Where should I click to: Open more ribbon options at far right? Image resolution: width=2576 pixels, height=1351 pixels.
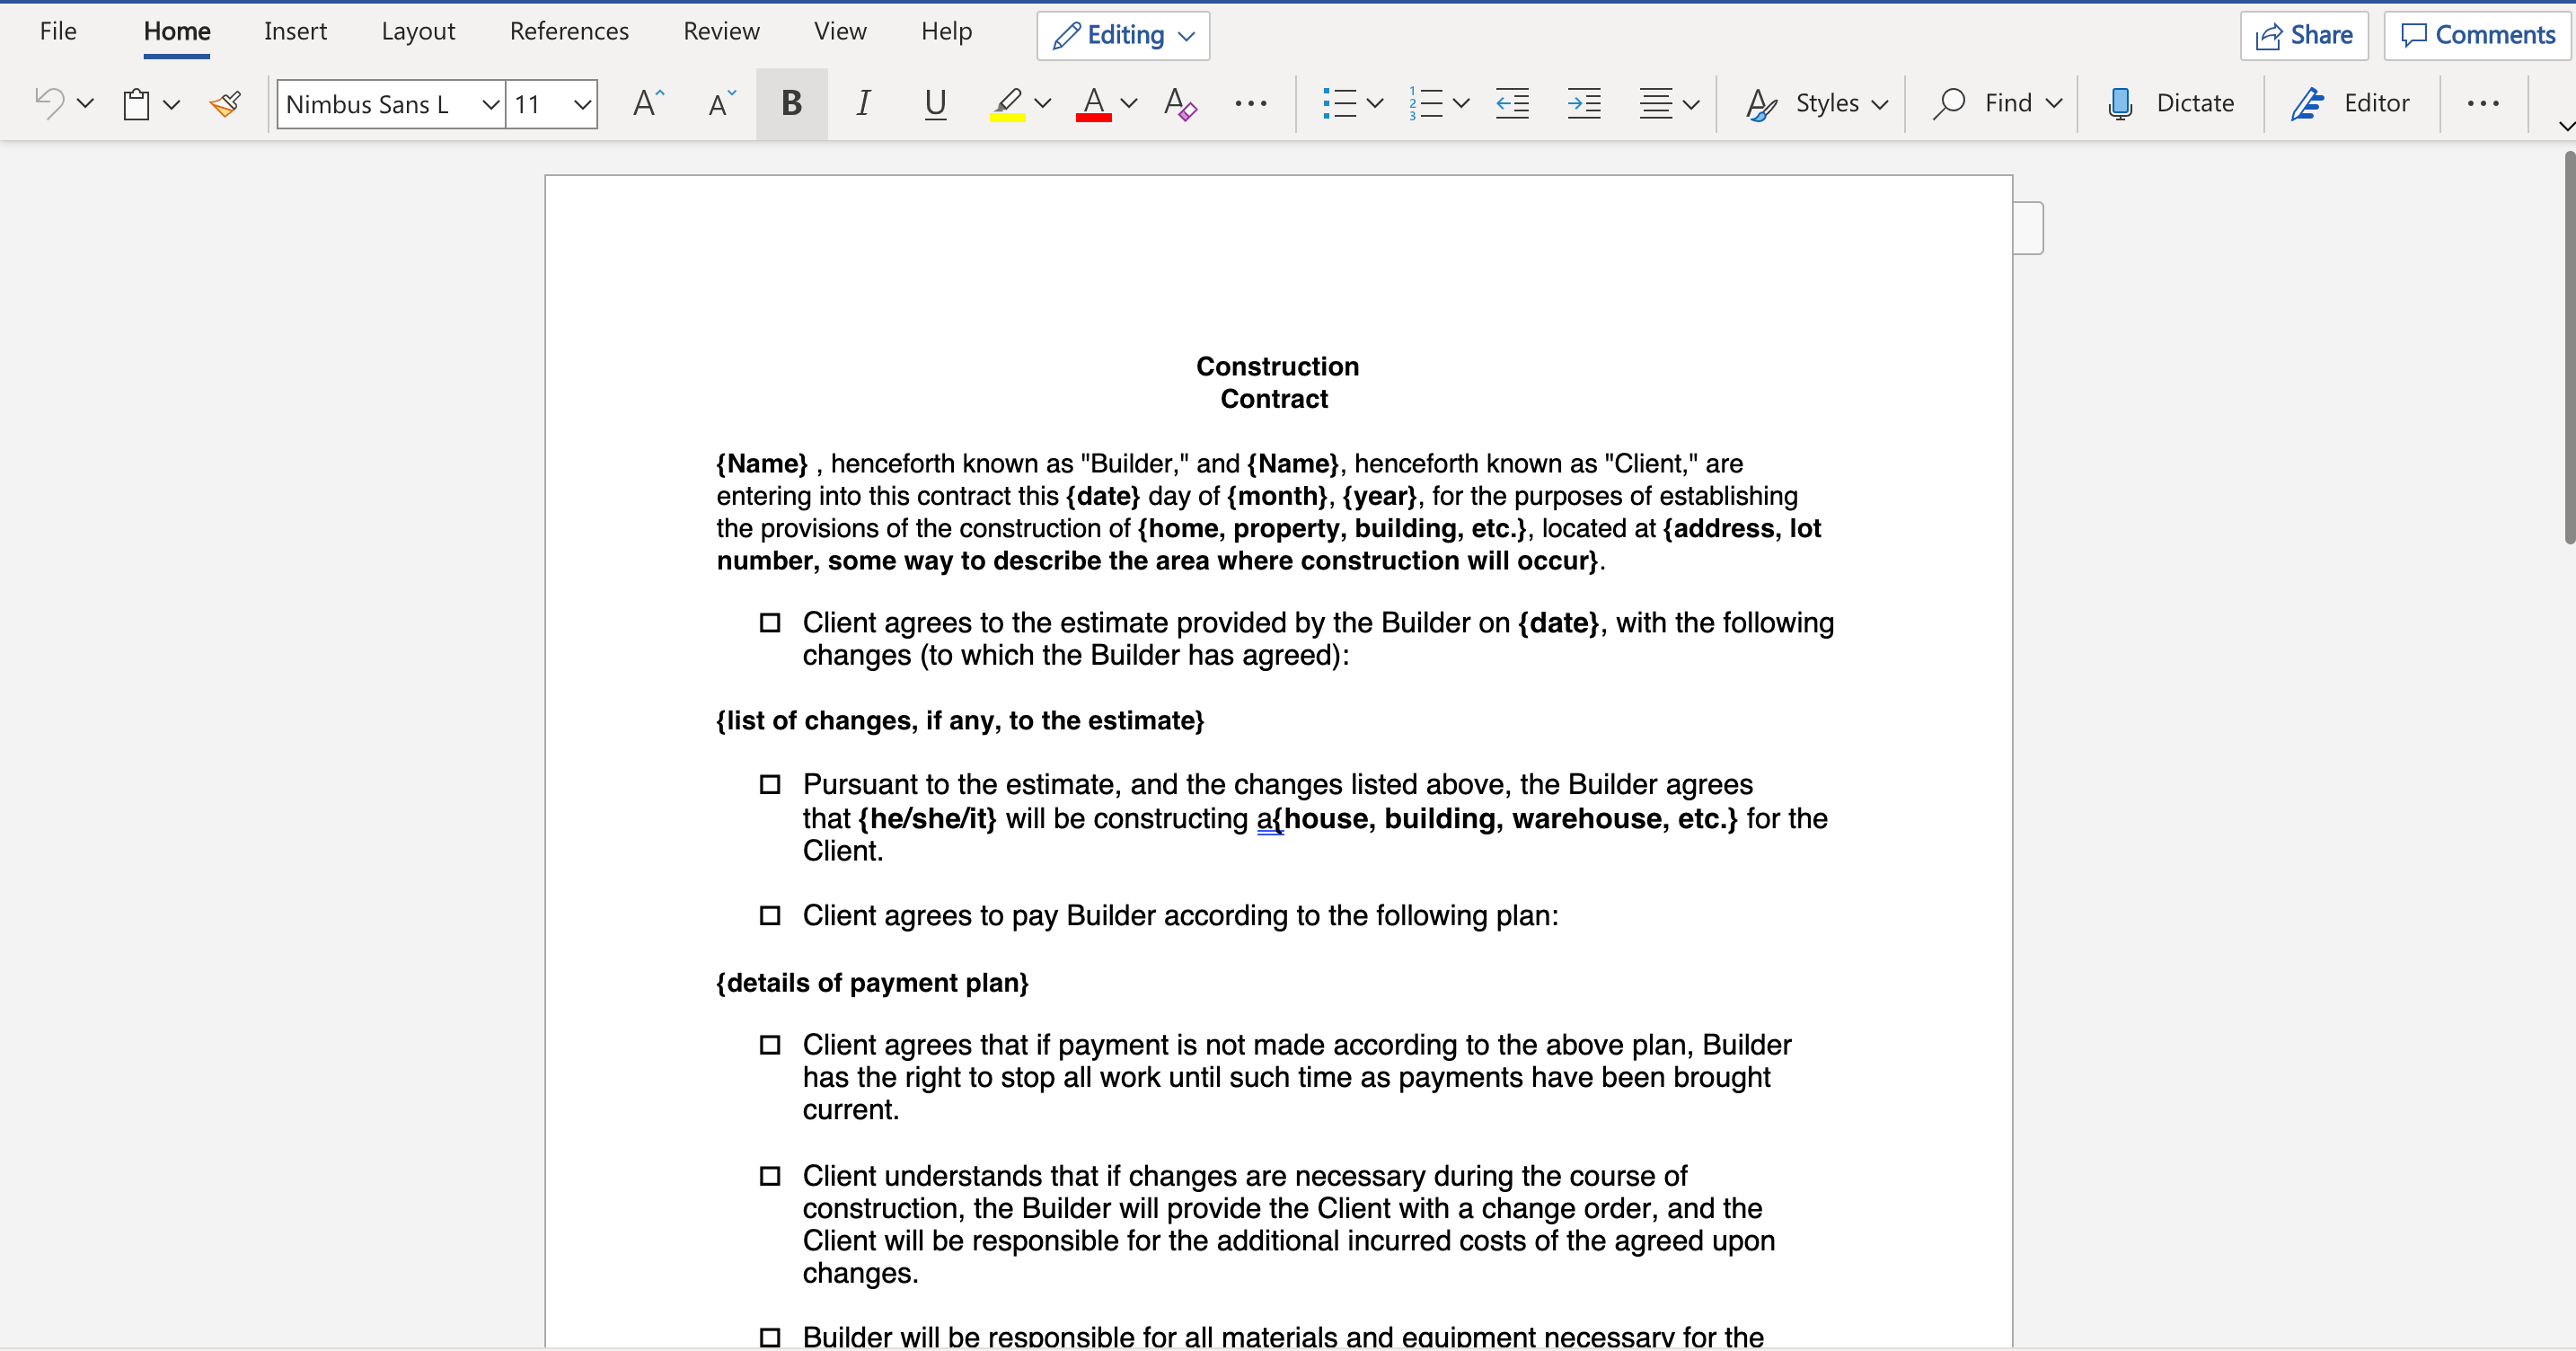point(2483,103)
